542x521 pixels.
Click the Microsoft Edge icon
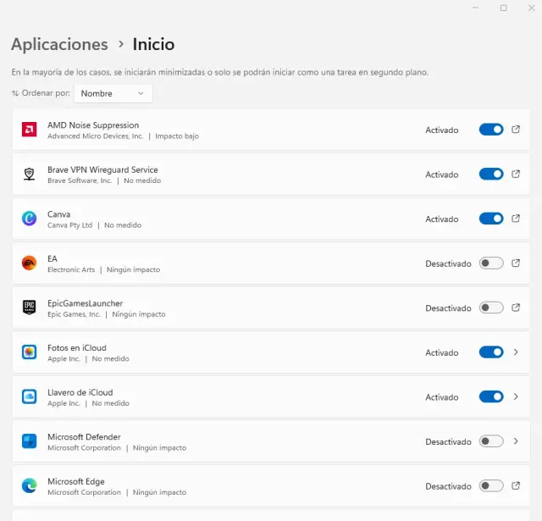pyautogui.click(x=29, y=486)
